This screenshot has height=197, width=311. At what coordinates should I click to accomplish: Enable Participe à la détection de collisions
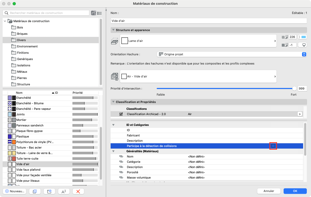pos(273,146)
